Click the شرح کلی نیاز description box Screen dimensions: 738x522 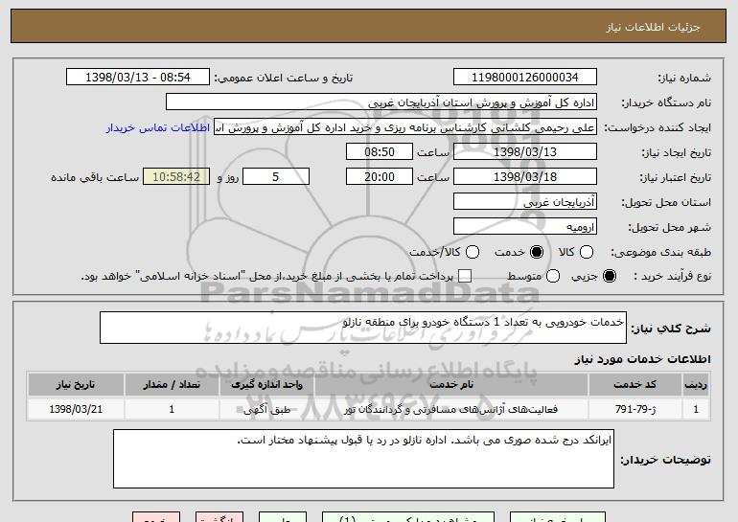(363, 328)
